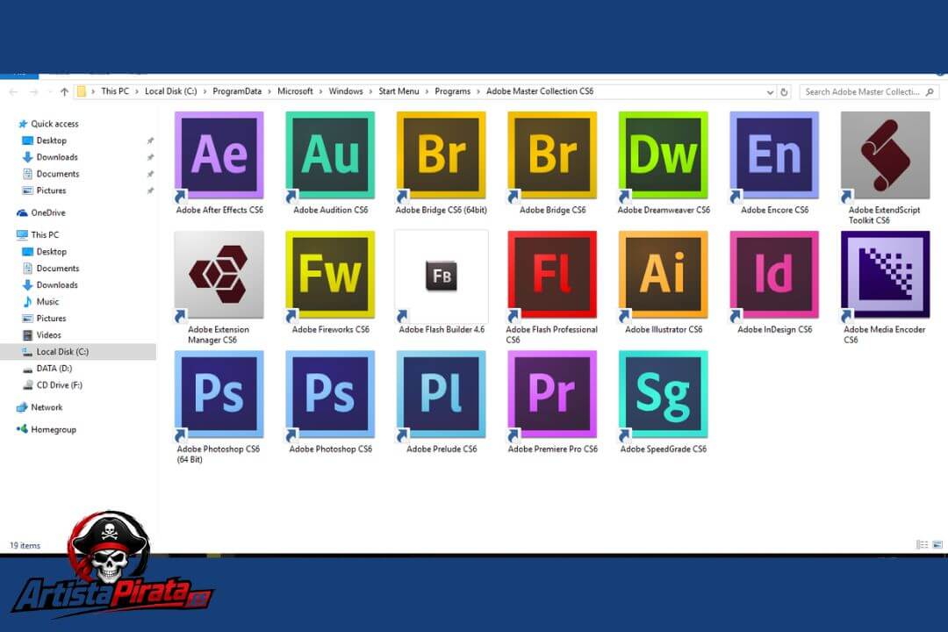Open CD Drive (F:) in sidebar

[60, 385]
